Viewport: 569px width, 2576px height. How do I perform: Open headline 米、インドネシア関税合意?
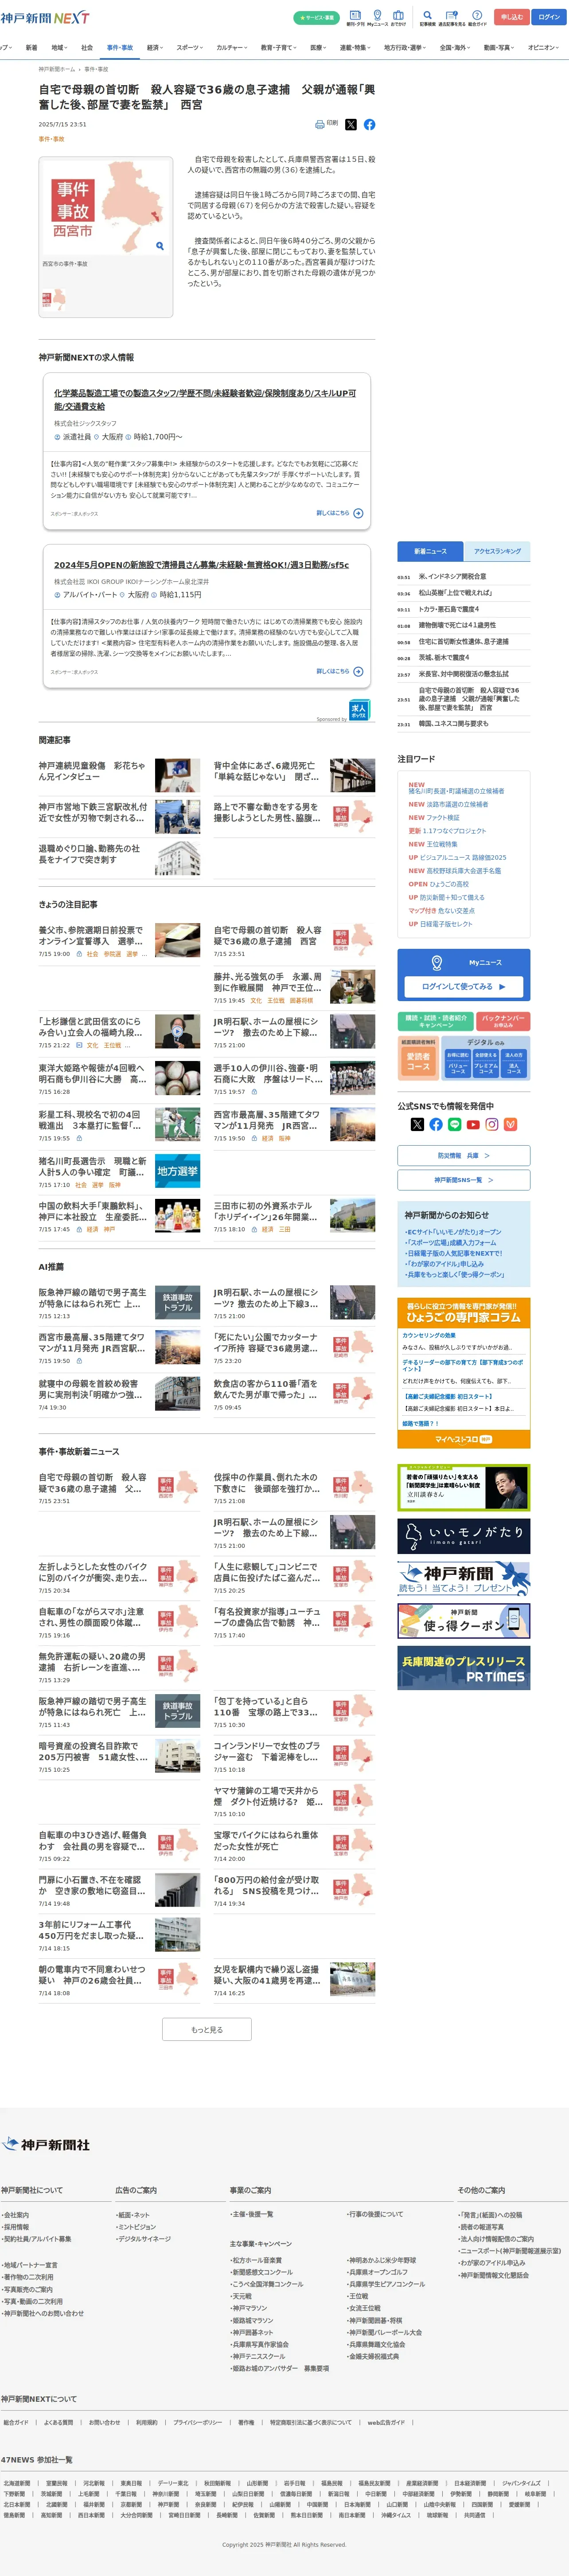coord(452,576)
